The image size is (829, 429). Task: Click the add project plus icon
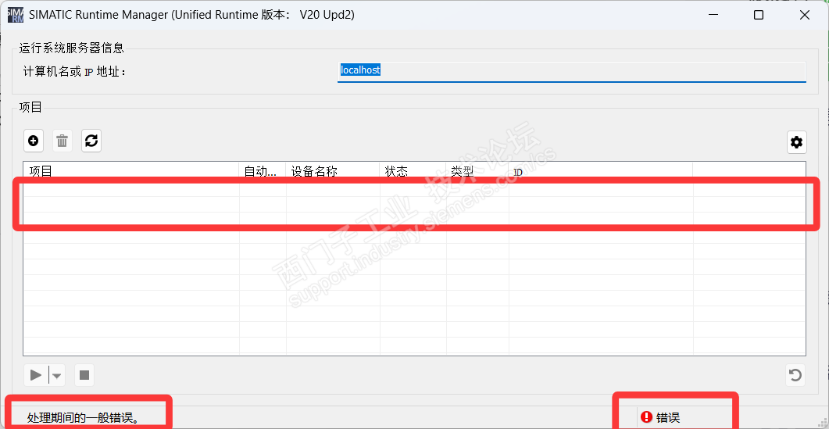point(34,141)
